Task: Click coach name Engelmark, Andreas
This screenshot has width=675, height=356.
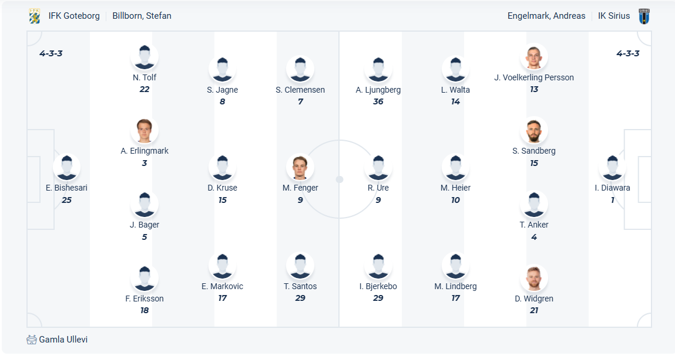Action: (x=546, y=16)
